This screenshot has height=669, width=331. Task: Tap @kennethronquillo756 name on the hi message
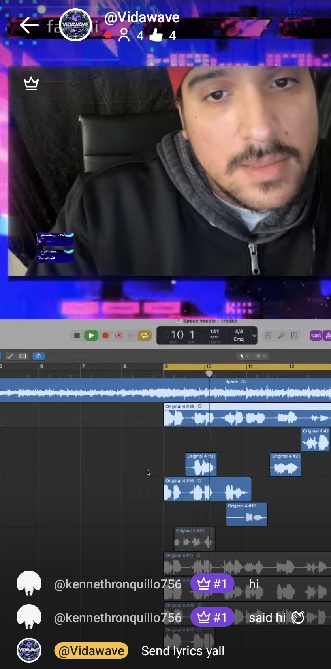click(x=118, y=584)
